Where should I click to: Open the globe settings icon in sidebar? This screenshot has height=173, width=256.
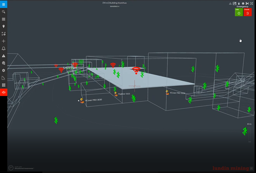tap(4, 63)
